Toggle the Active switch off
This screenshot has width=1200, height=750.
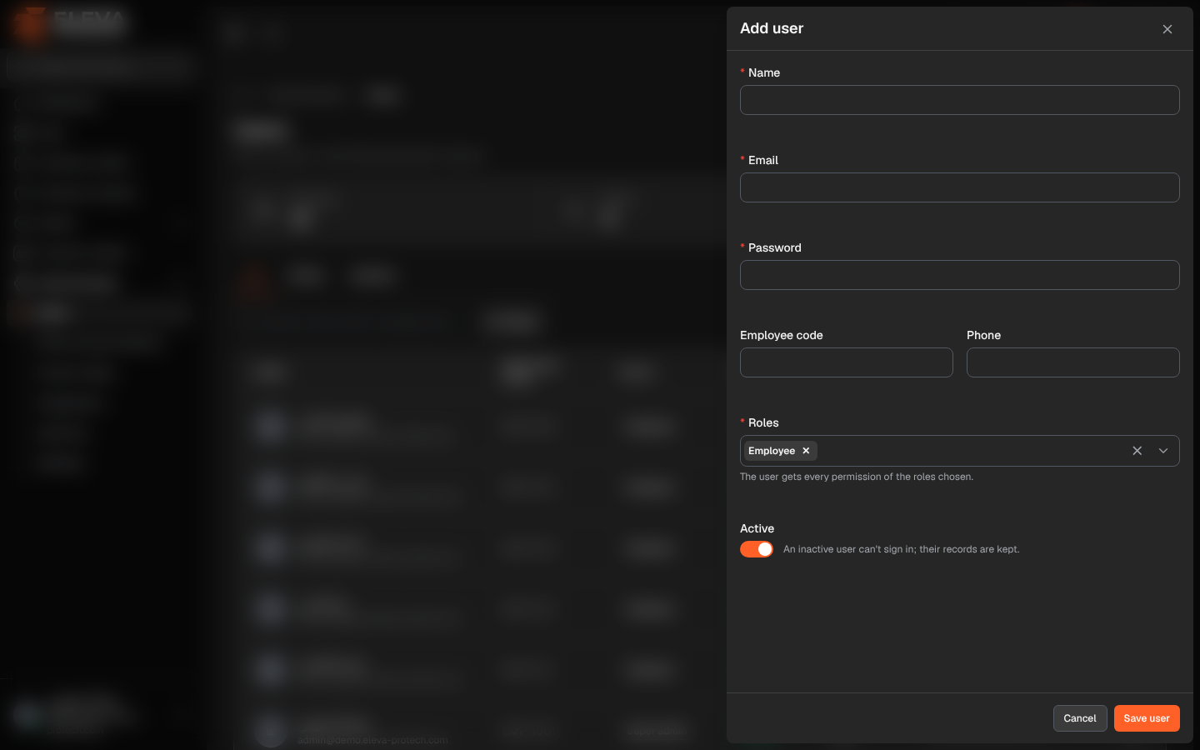click(x=757, y=549)
